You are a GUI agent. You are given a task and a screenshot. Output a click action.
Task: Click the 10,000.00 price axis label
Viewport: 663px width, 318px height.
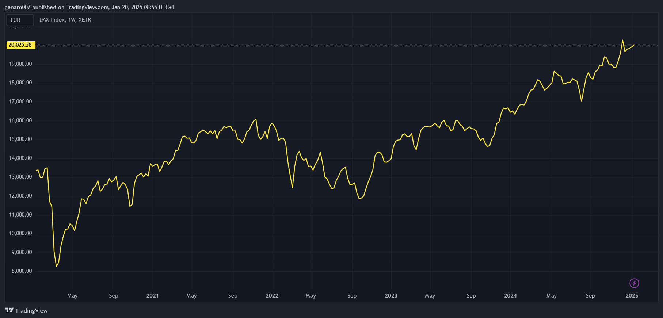click(x=20, y=233)
